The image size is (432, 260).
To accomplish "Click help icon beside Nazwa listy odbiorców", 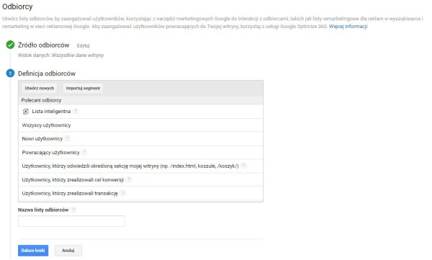I will (x=73, y=210).
